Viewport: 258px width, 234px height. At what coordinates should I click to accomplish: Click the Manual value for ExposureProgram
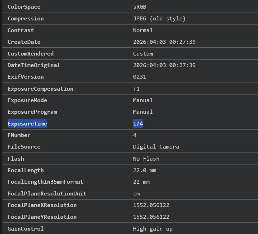[143, 112]
